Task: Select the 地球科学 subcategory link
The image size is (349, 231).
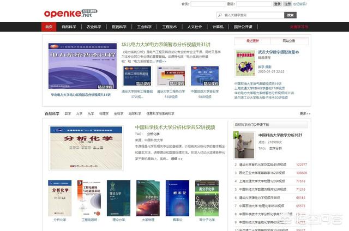Action: pos(135,114)
